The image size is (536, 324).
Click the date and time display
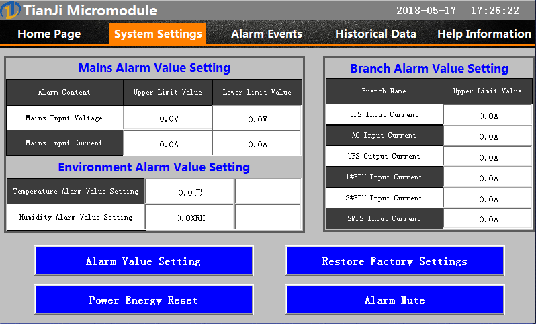457,11
